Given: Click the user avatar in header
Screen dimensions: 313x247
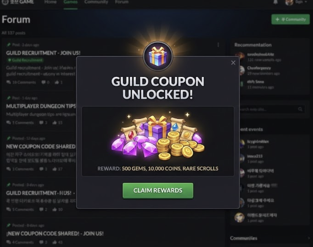Looking at the screenshot, I should click(x=289, y=2).
